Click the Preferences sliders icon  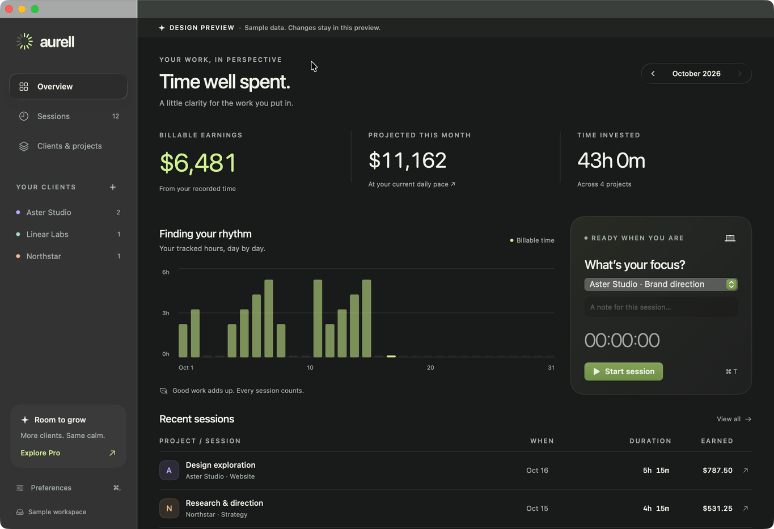(x=20, y=488)
